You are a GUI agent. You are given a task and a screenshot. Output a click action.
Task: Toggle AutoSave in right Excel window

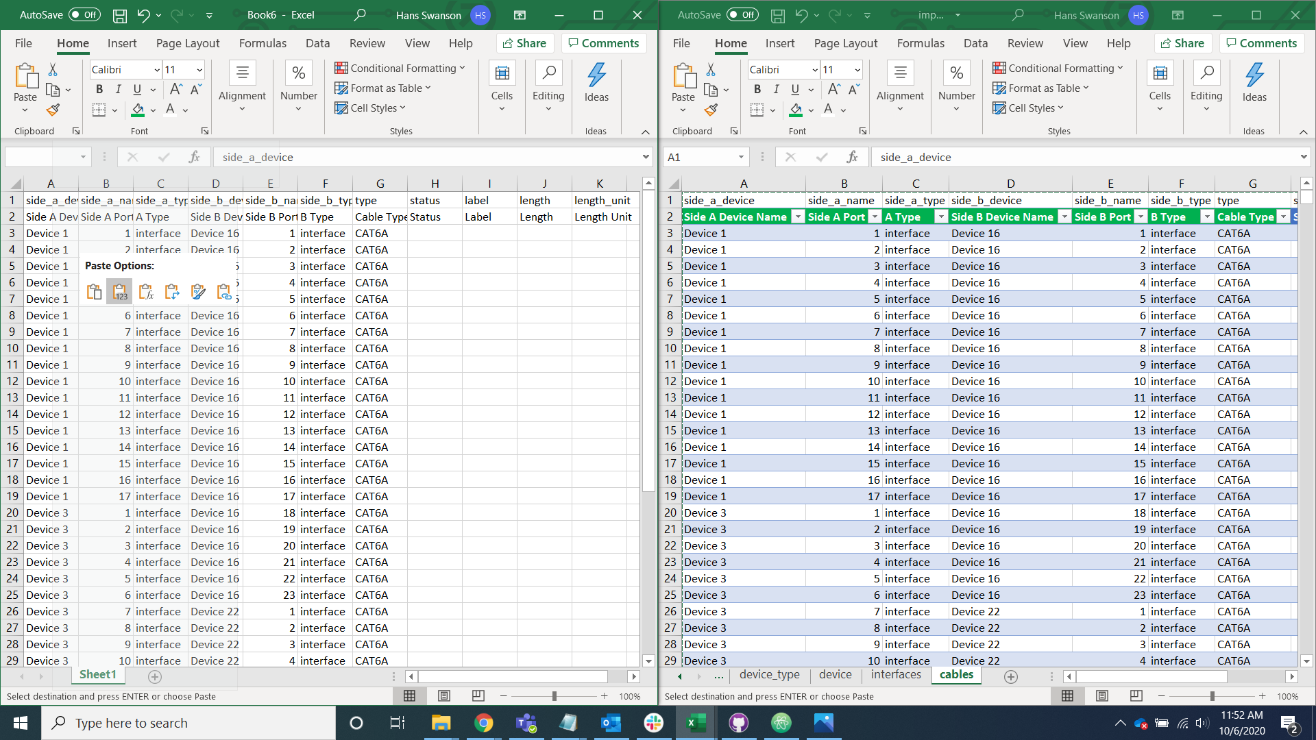[x=742, y=15]
